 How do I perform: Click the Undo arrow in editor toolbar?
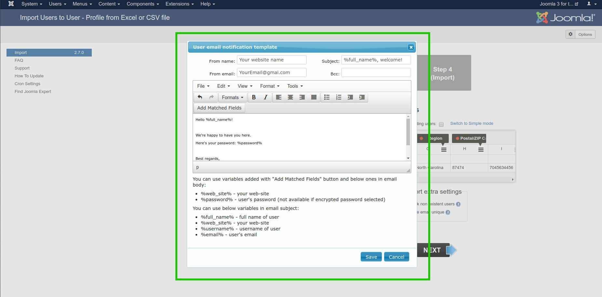(200, 97)
